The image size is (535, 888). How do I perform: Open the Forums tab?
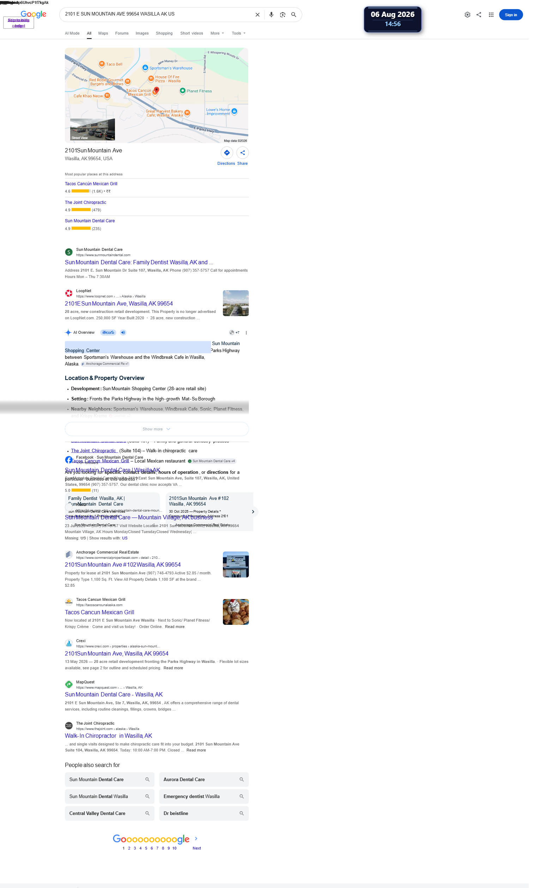122,33
